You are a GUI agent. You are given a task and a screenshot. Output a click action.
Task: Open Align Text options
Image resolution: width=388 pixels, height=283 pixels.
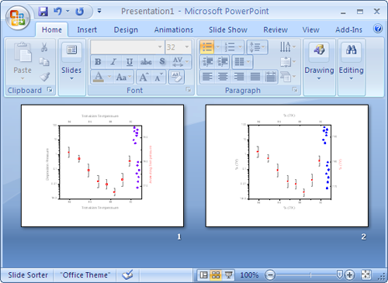coord(288,62)
